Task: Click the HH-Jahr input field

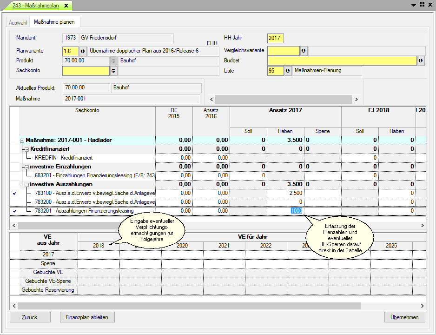Action: point(275,38)
